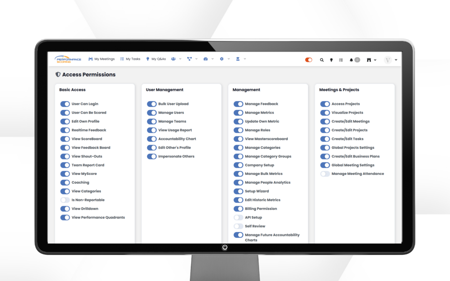Click the list icon near the bell
Image resolution: width=450 pixels, height=281 pixels.
pyautogui.click(x=340, y=60)
